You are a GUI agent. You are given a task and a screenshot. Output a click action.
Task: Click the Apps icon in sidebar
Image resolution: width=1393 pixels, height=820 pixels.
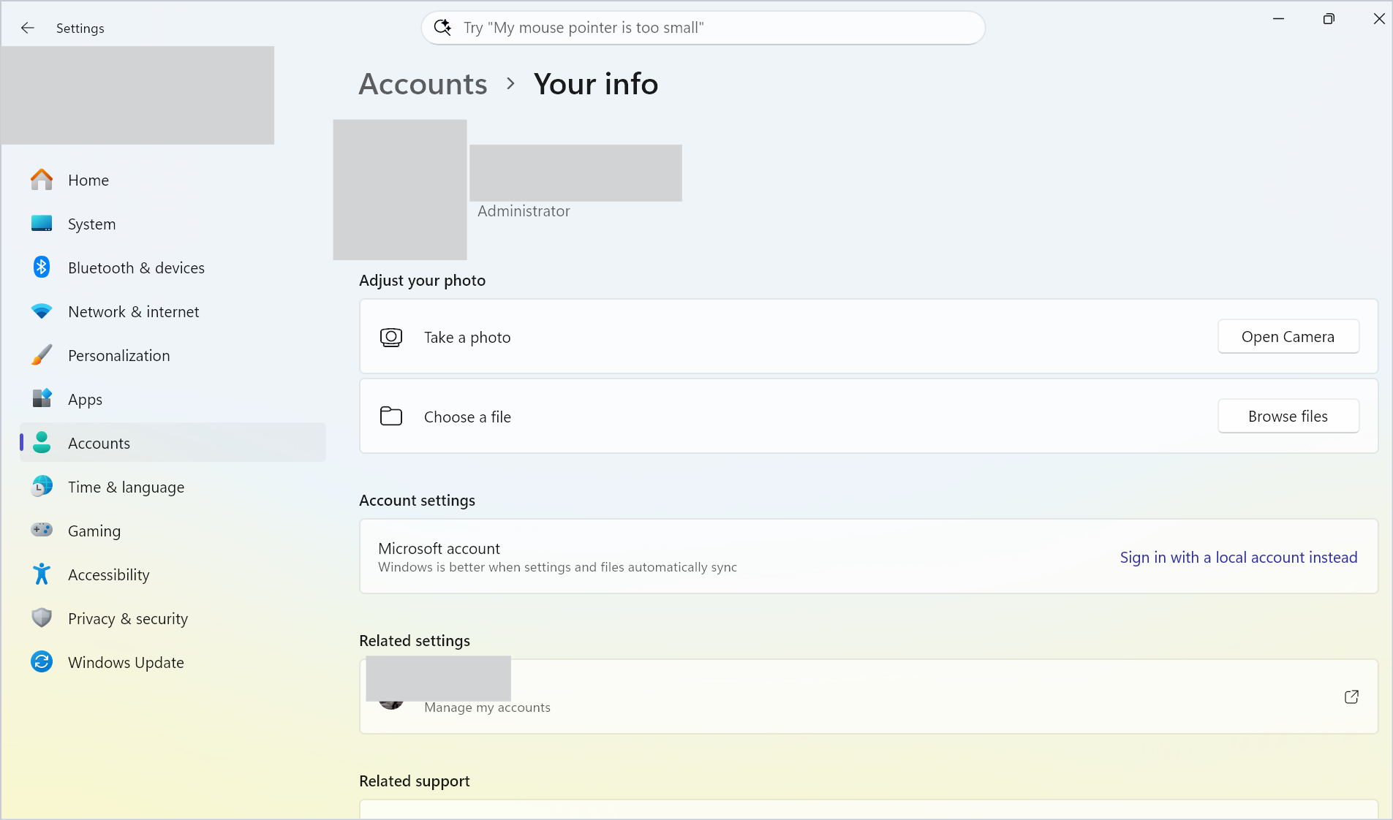pyautogui.click(x=42, y=399)
